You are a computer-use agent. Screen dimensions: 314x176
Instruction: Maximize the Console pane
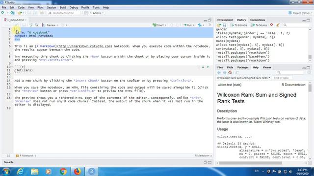209,162
